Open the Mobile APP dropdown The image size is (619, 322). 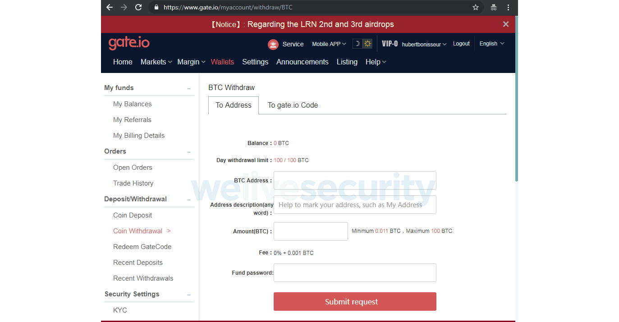coord(329,44)
